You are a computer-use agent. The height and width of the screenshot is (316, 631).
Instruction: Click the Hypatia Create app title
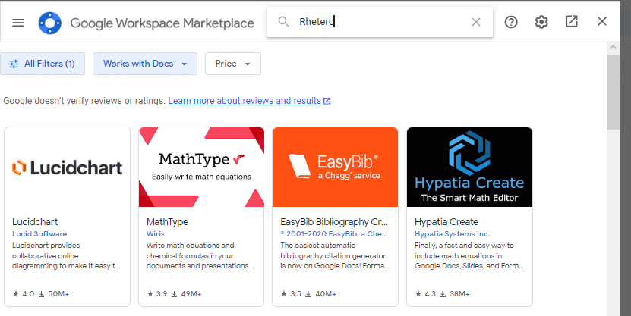click(x=446, y=221)
